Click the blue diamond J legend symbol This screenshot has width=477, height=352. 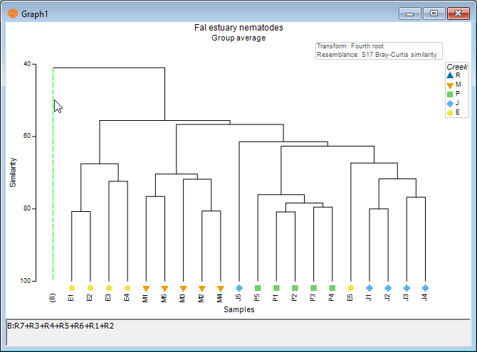[x=449, y=103]
